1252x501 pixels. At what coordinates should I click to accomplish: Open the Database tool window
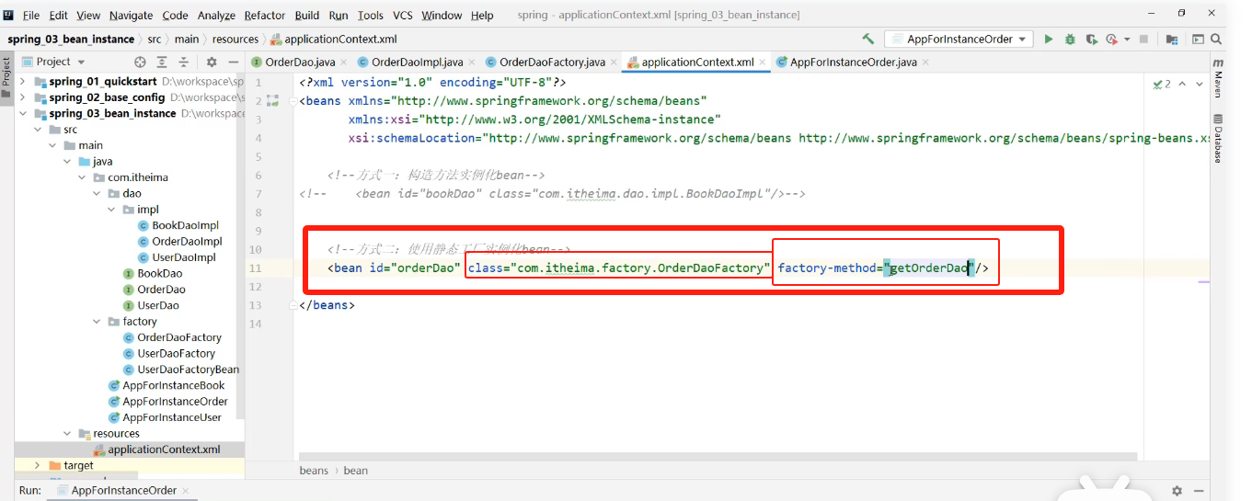[x=1218, y=138]
